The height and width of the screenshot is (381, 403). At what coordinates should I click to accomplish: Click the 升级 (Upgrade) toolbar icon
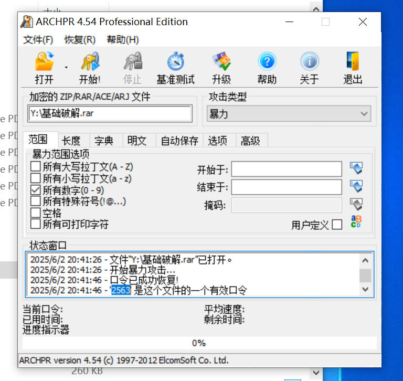(x=221, y=62)
